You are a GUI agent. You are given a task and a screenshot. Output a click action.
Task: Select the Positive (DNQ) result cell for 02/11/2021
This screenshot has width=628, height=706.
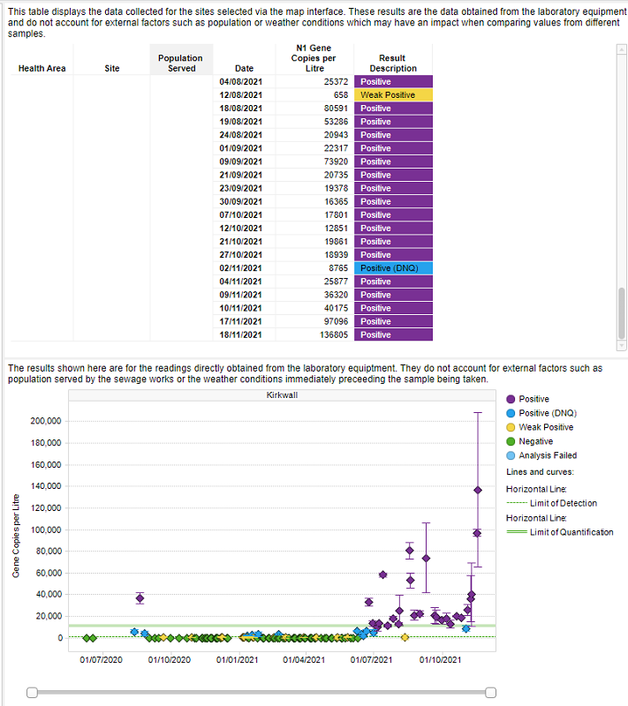[x=393, y=268]
